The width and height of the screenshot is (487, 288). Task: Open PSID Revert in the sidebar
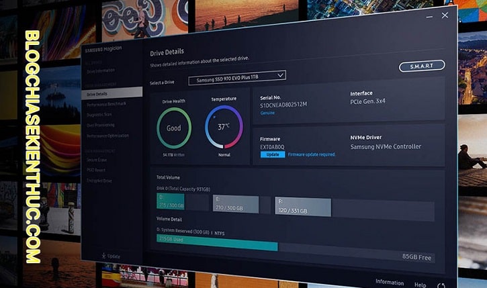(x=96, y=170)
